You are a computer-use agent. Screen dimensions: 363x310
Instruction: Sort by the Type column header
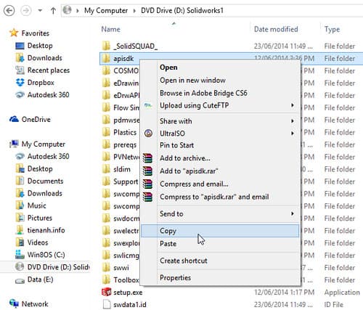coord(332,29)
